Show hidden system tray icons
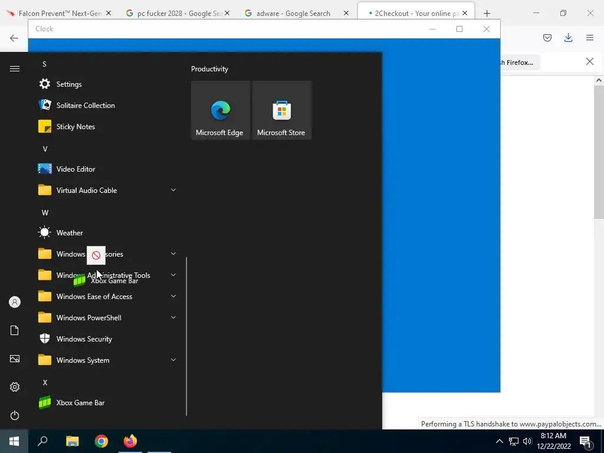This screenshot has height=453, width=604. pyautogui.click(x=499, y=441)
